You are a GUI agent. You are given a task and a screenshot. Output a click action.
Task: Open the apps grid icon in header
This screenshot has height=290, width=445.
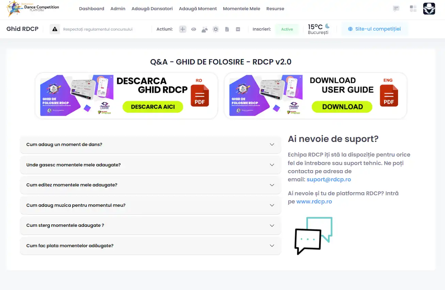click(413, 8)
